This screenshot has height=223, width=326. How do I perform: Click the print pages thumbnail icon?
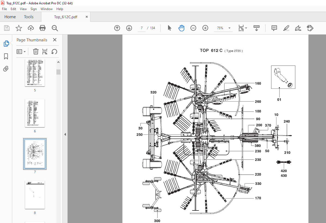click(x=45, y=51)
